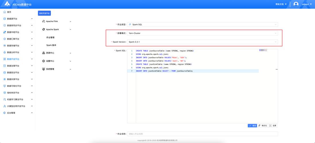
Task: Click the 系统管理 monitor icon
Action: coord(43,69)
